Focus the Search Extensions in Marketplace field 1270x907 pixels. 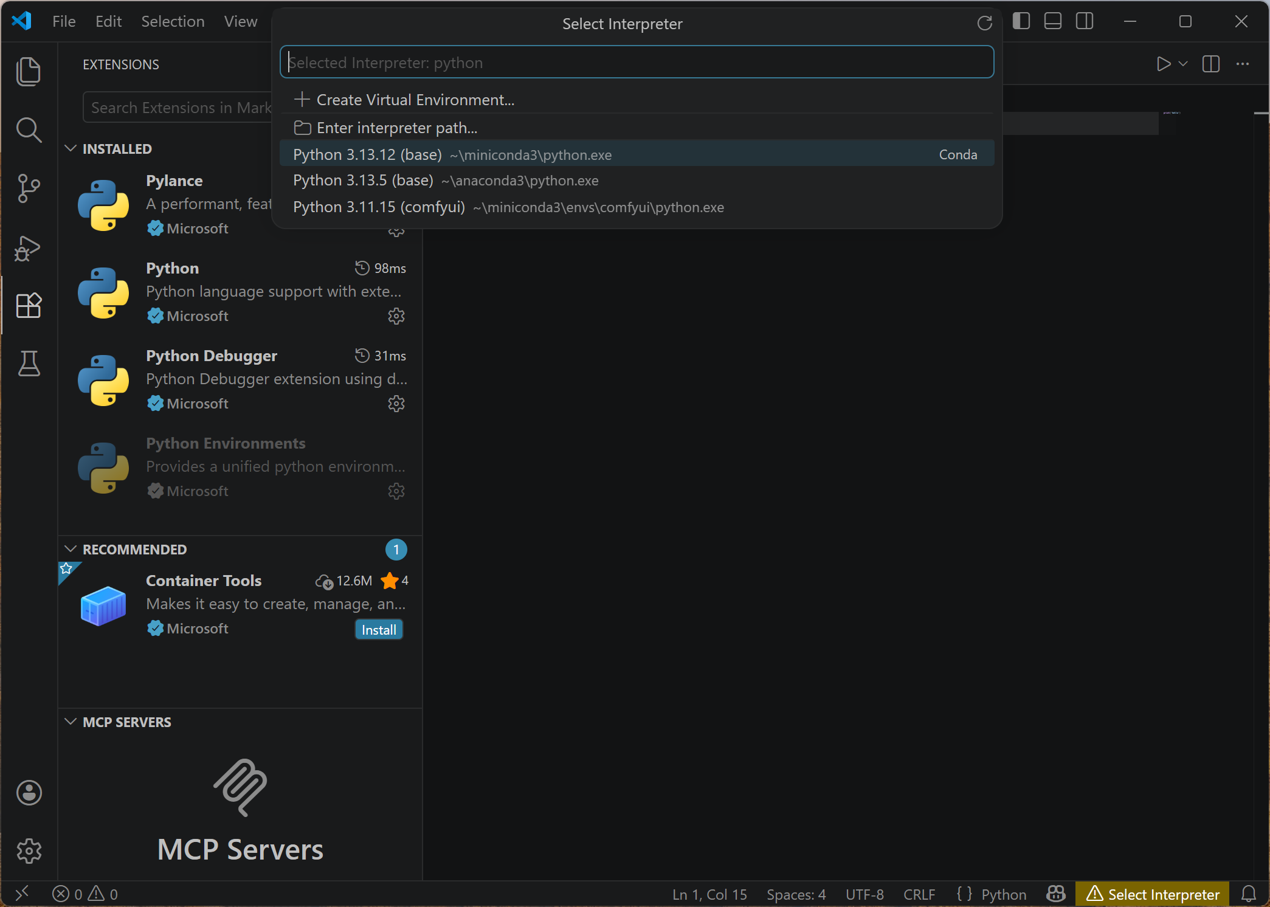[x=178, y=108]
